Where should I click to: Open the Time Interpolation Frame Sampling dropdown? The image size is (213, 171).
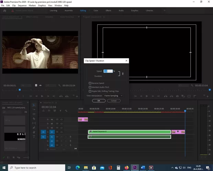[113, 95]
